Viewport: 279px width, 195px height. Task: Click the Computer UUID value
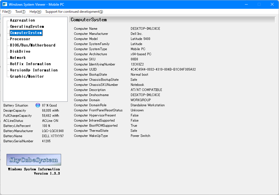(x=163, y=69)
